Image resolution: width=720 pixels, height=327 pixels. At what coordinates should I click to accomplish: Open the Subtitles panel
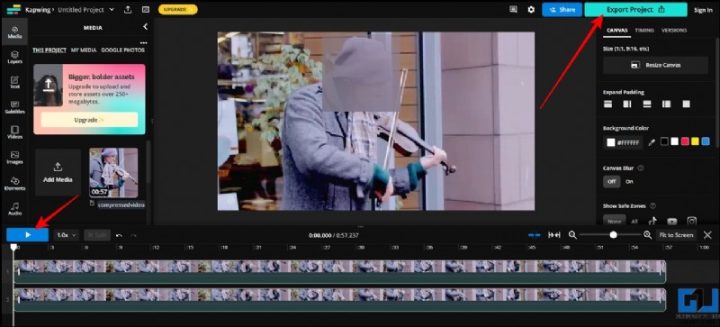point(14,107)
